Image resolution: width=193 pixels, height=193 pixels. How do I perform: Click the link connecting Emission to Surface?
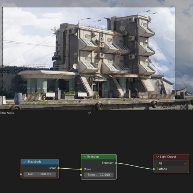point(135,166)
